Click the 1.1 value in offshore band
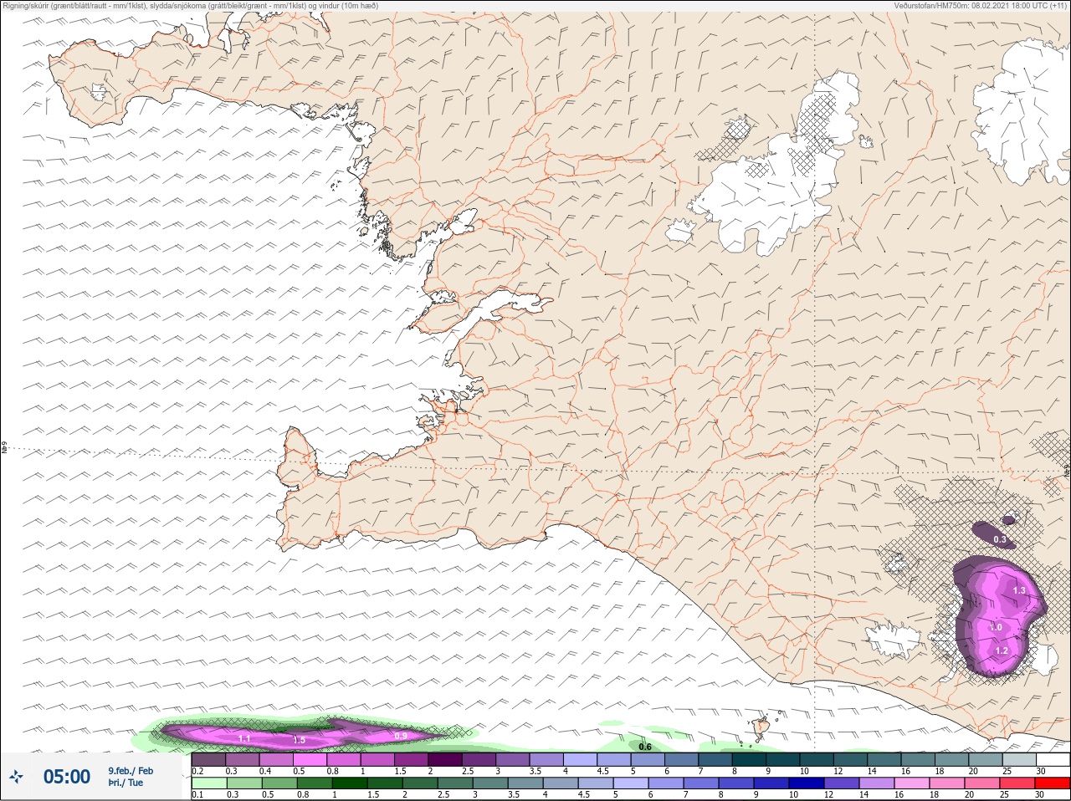This screenshot has width=1071, height=801. (244, 739)
